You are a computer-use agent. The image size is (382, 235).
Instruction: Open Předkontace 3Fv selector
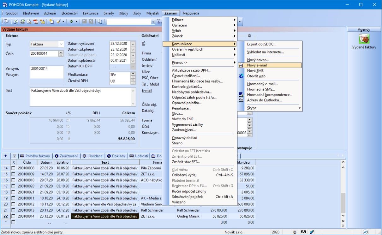[x=133, y=75]
